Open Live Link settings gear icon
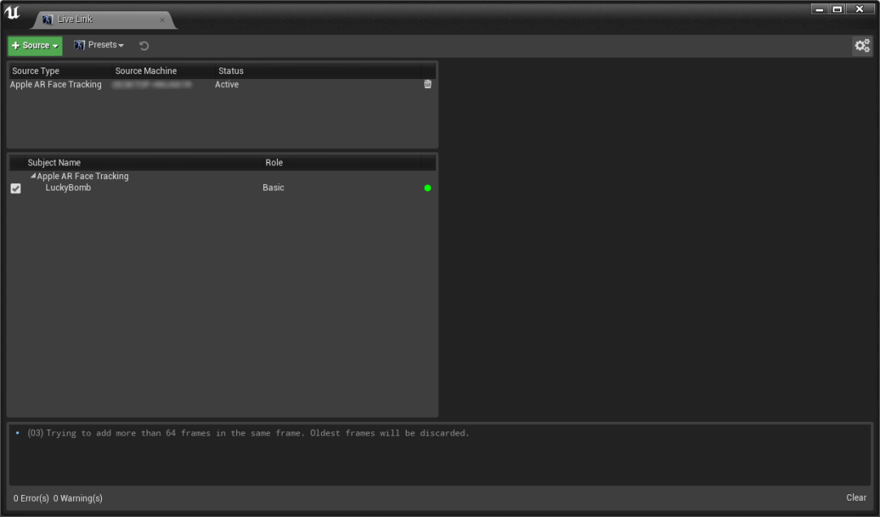The height and width of the screenshot is (517, 880). point(862,46)
